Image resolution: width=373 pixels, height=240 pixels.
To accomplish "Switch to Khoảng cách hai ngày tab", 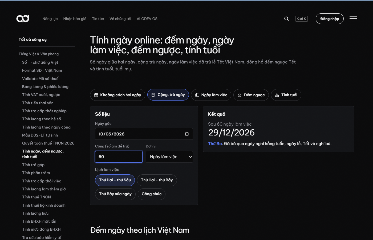I will coord(117,95).
